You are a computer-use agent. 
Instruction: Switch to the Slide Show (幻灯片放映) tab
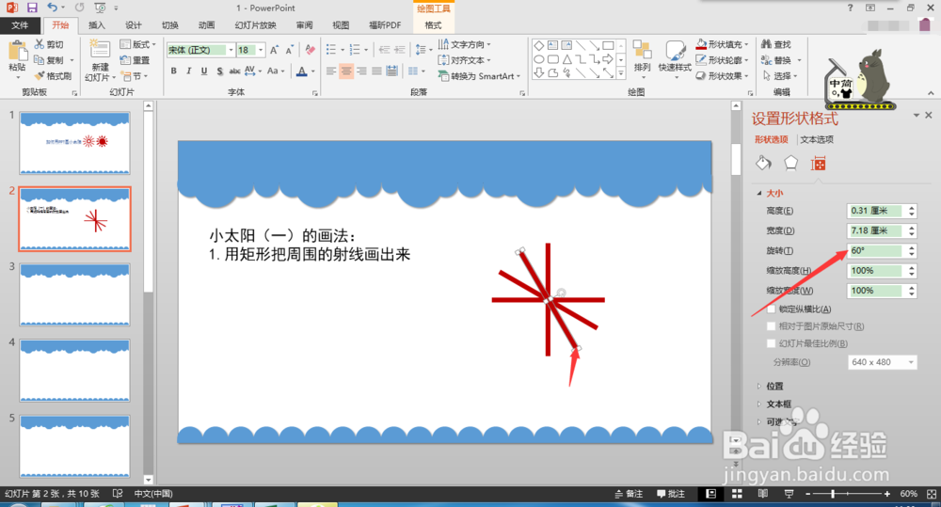tap(256, 25)
